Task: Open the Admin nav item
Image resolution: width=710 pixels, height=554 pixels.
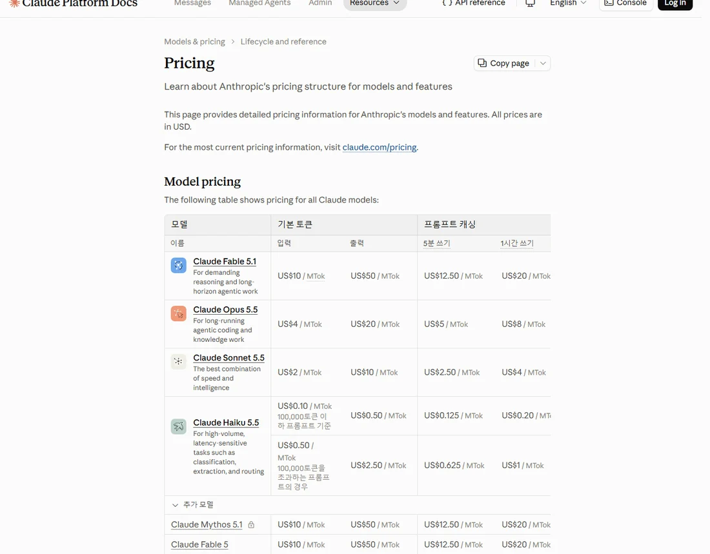Action: [x=320, y=3]
